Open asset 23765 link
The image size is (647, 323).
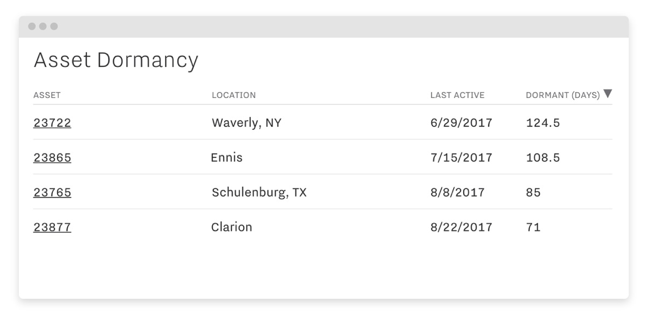(x=52, y=192)
